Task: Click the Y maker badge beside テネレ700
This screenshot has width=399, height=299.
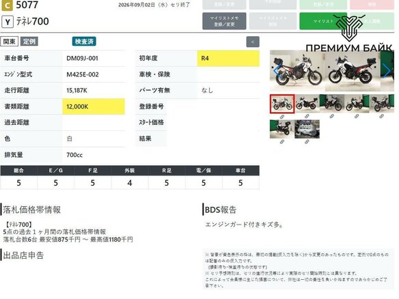Action: 8,22
